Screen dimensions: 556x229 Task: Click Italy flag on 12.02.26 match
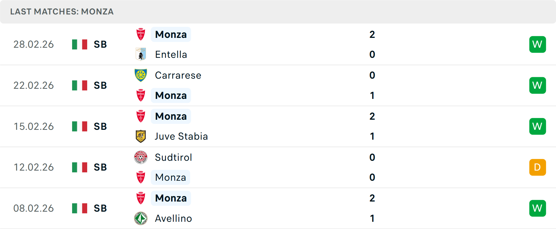pyautogui.click(x=80, y=167)
